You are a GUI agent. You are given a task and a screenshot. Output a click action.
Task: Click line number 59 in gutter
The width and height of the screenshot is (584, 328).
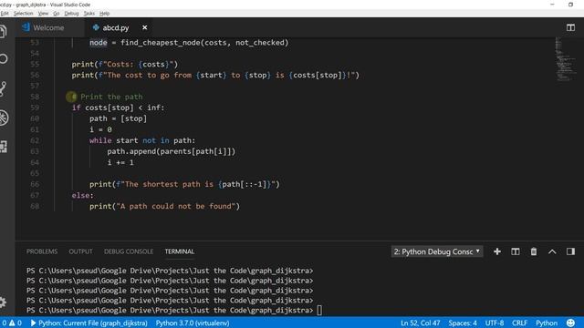pyautogui.click(x=35, y=108)
